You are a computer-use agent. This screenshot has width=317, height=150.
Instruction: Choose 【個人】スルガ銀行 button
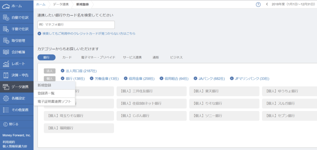(x=289, y=103)
